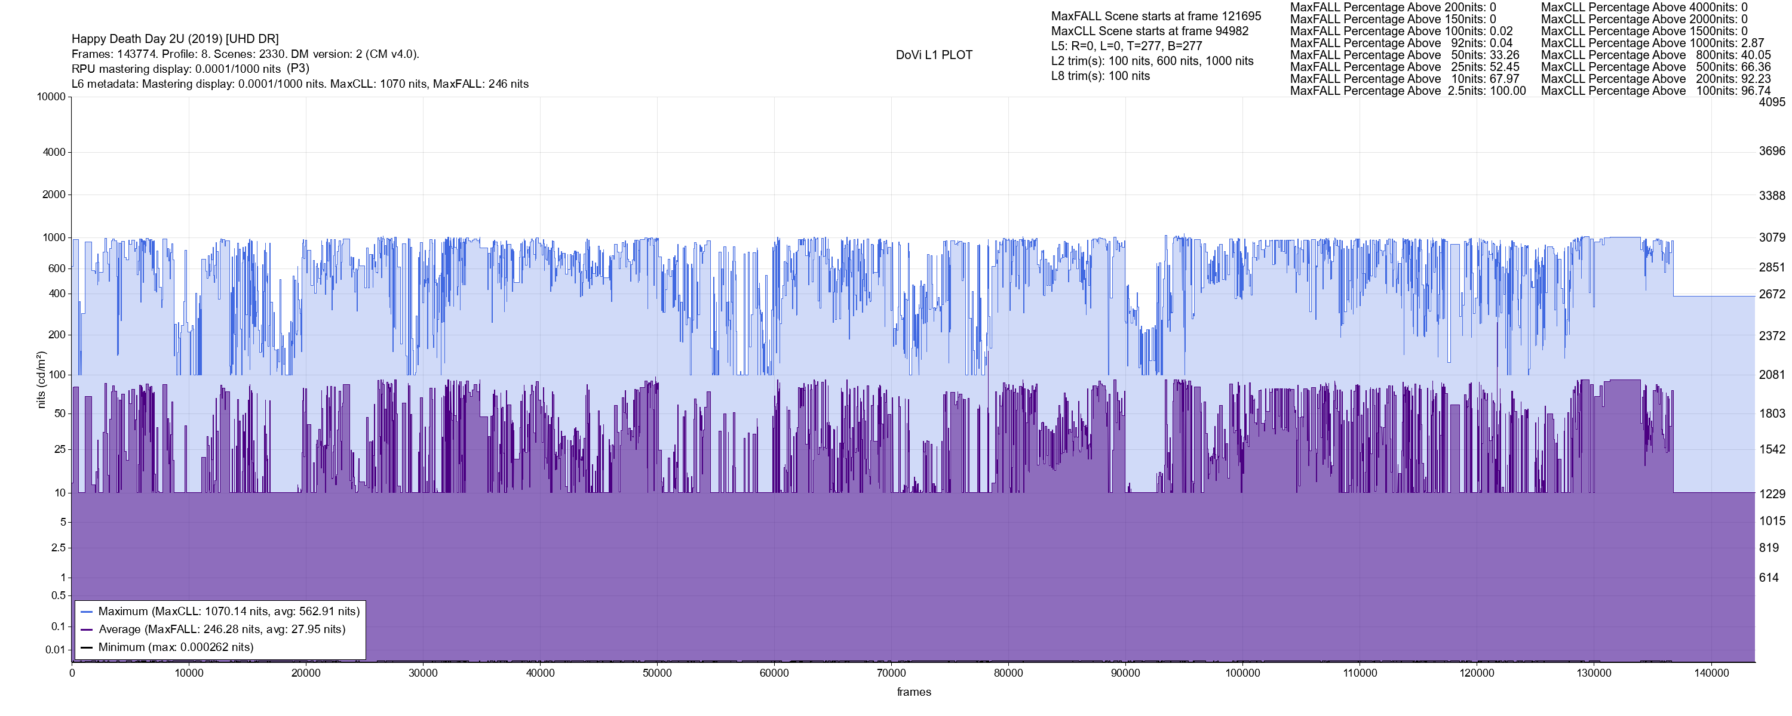
Task: Click the blue Maximum legend line marker
Action: (87, 612)
